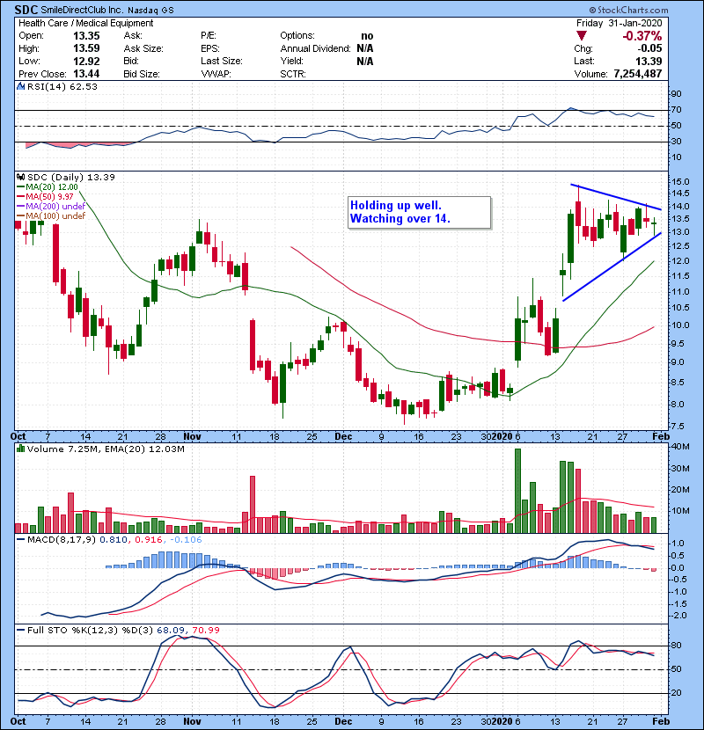704x730 pixels.
Task: Click the Chg value -0.05
Action: 649,48
